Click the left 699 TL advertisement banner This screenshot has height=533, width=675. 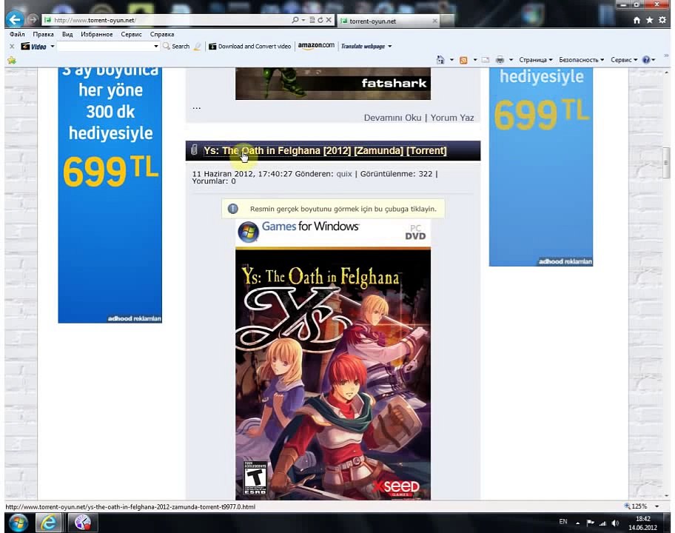pos(110,195)
